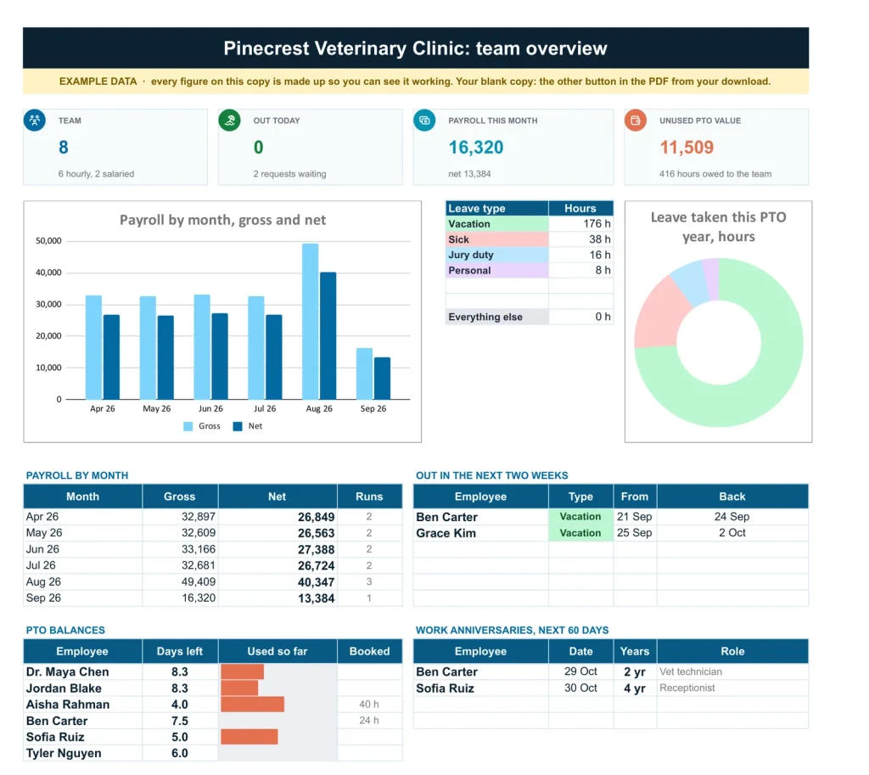Click the '2 Oct' back date

pyautogui.click(x=732, y=533)
